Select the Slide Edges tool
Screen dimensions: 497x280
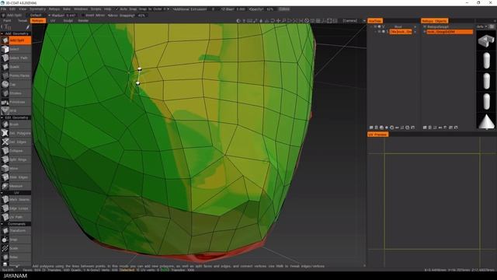(16, 177)
